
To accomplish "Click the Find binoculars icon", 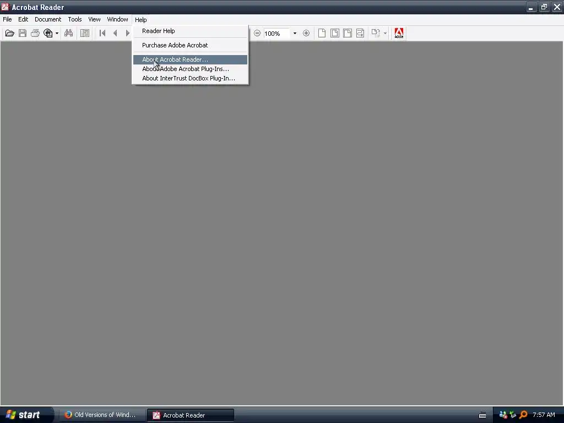I will (x=68, y=34).
